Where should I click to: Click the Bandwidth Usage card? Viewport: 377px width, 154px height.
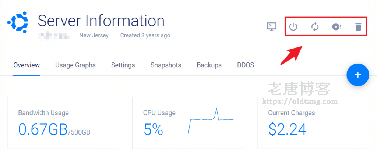point(63,123)
